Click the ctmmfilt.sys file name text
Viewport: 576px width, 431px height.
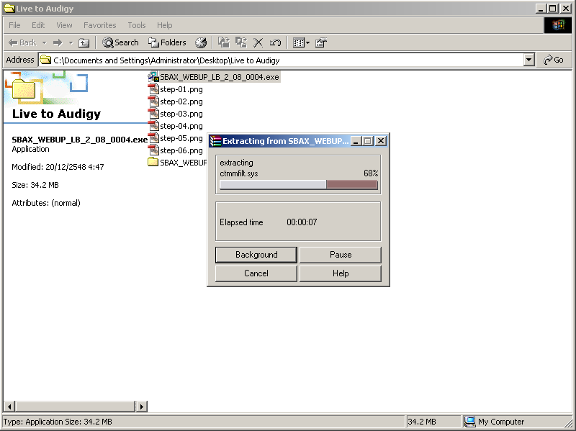coord(239,173)
